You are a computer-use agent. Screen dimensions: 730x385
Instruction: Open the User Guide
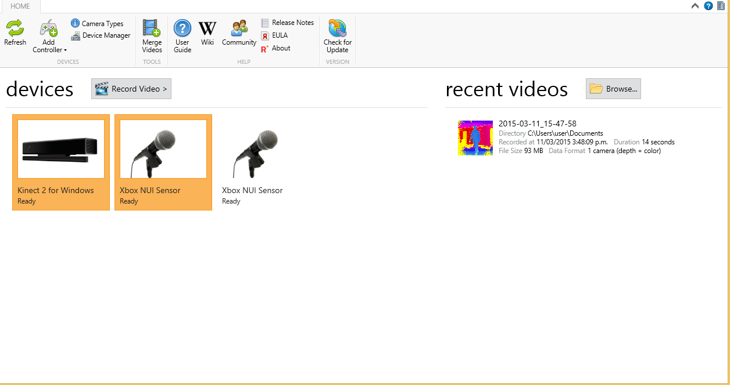[x=182, y=37]
